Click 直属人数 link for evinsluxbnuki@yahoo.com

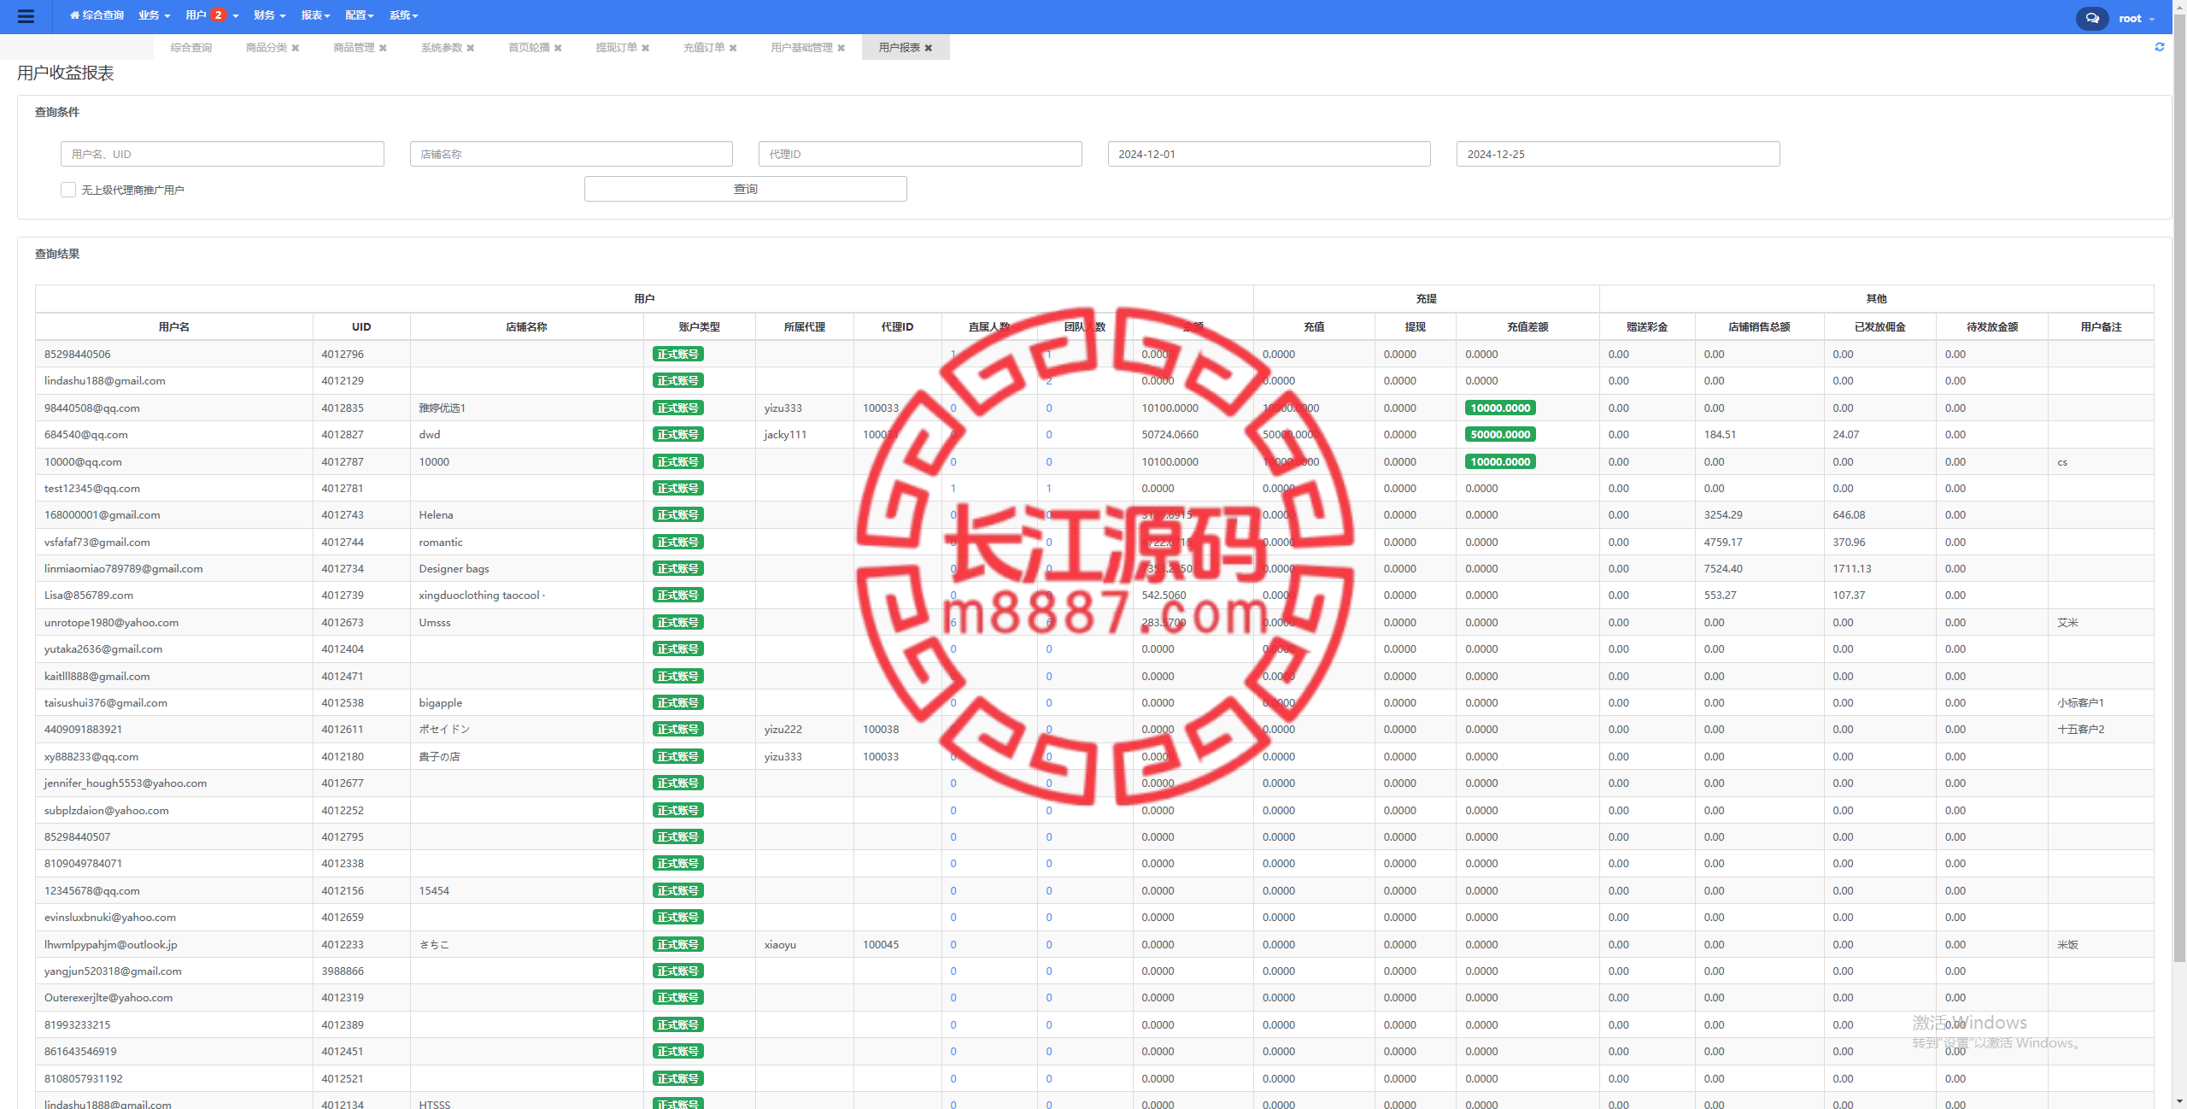(953, 917)
